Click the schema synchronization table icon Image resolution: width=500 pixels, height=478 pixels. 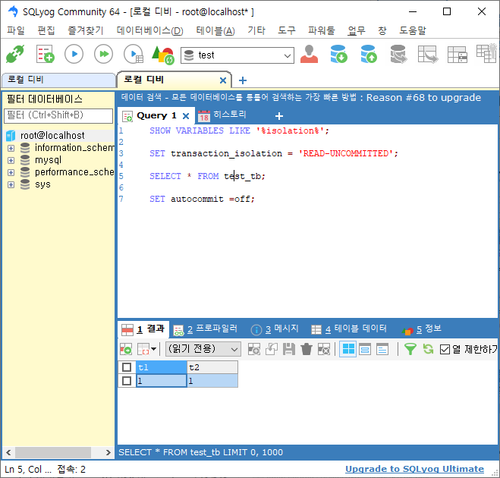click(x=428, y=54)
